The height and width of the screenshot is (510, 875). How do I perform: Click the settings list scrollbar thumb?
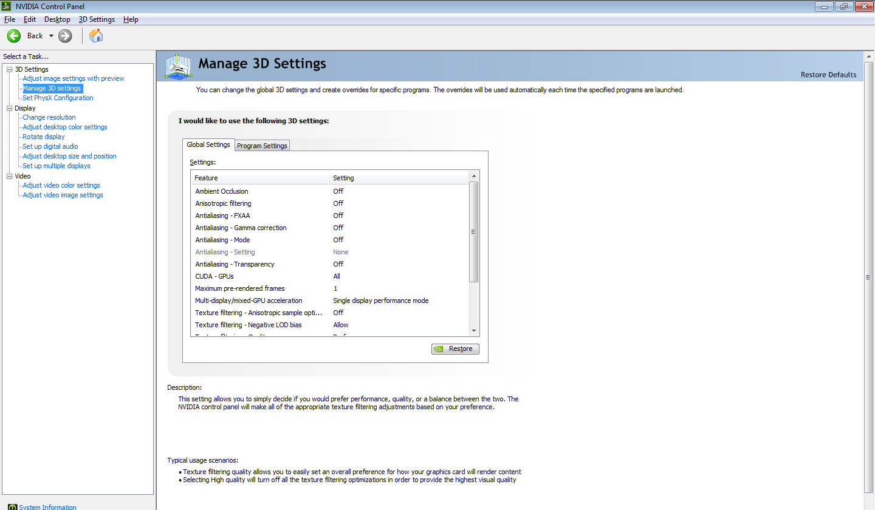click(x=474, y=231)
